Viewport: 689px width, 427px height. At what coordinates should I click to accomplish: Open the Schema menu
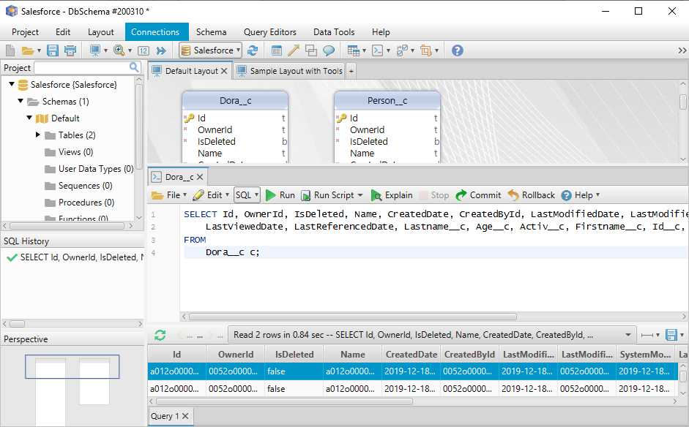tap(211, 32)
